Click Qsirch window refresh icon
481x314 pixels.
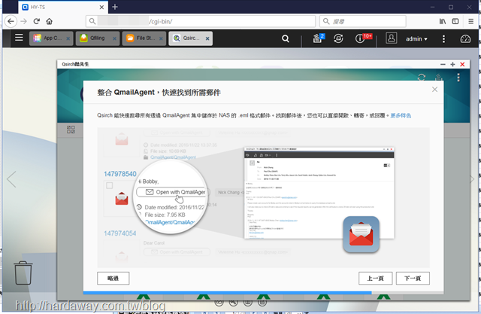coord(422,77)
